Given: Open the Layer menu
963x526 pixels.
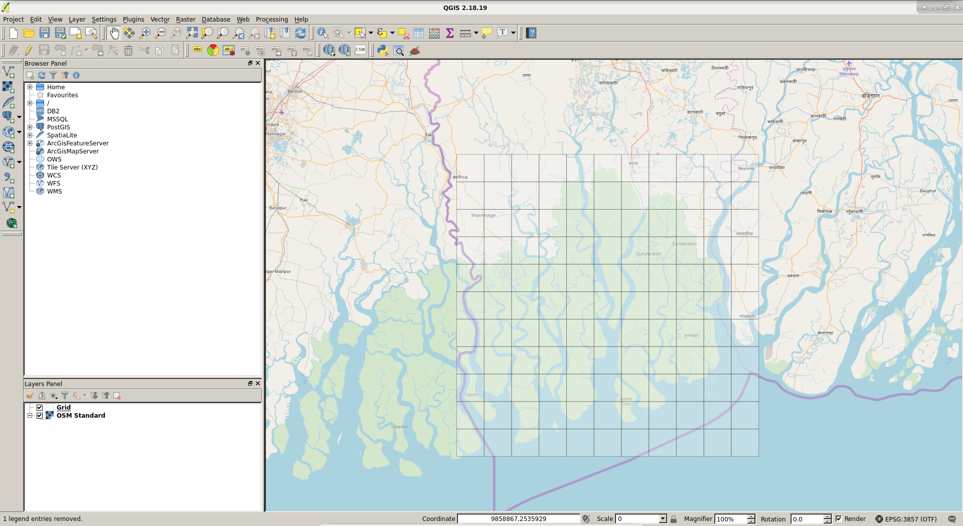Looking at the screenshot, I should (x=77, y=20).
